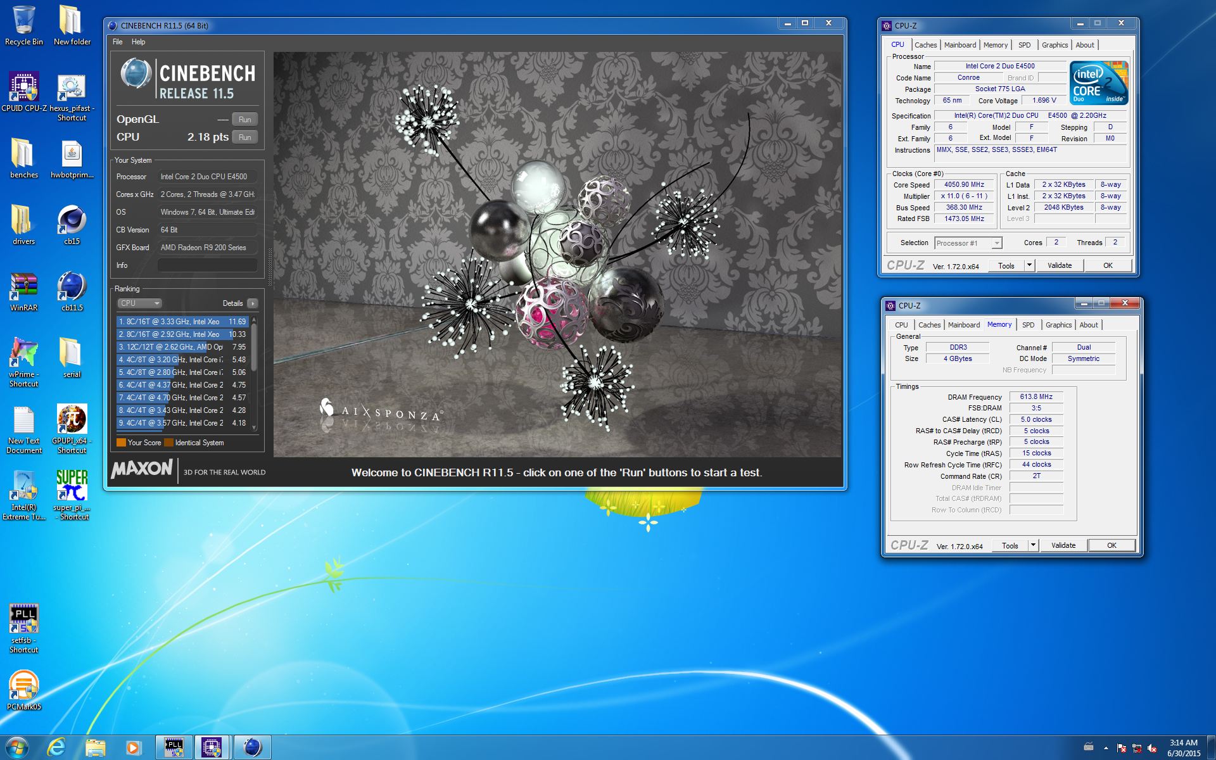This screenshot has width=1216, height=760.
Task: Open the Ranking CPU dropdown
Action: [139, 303]
